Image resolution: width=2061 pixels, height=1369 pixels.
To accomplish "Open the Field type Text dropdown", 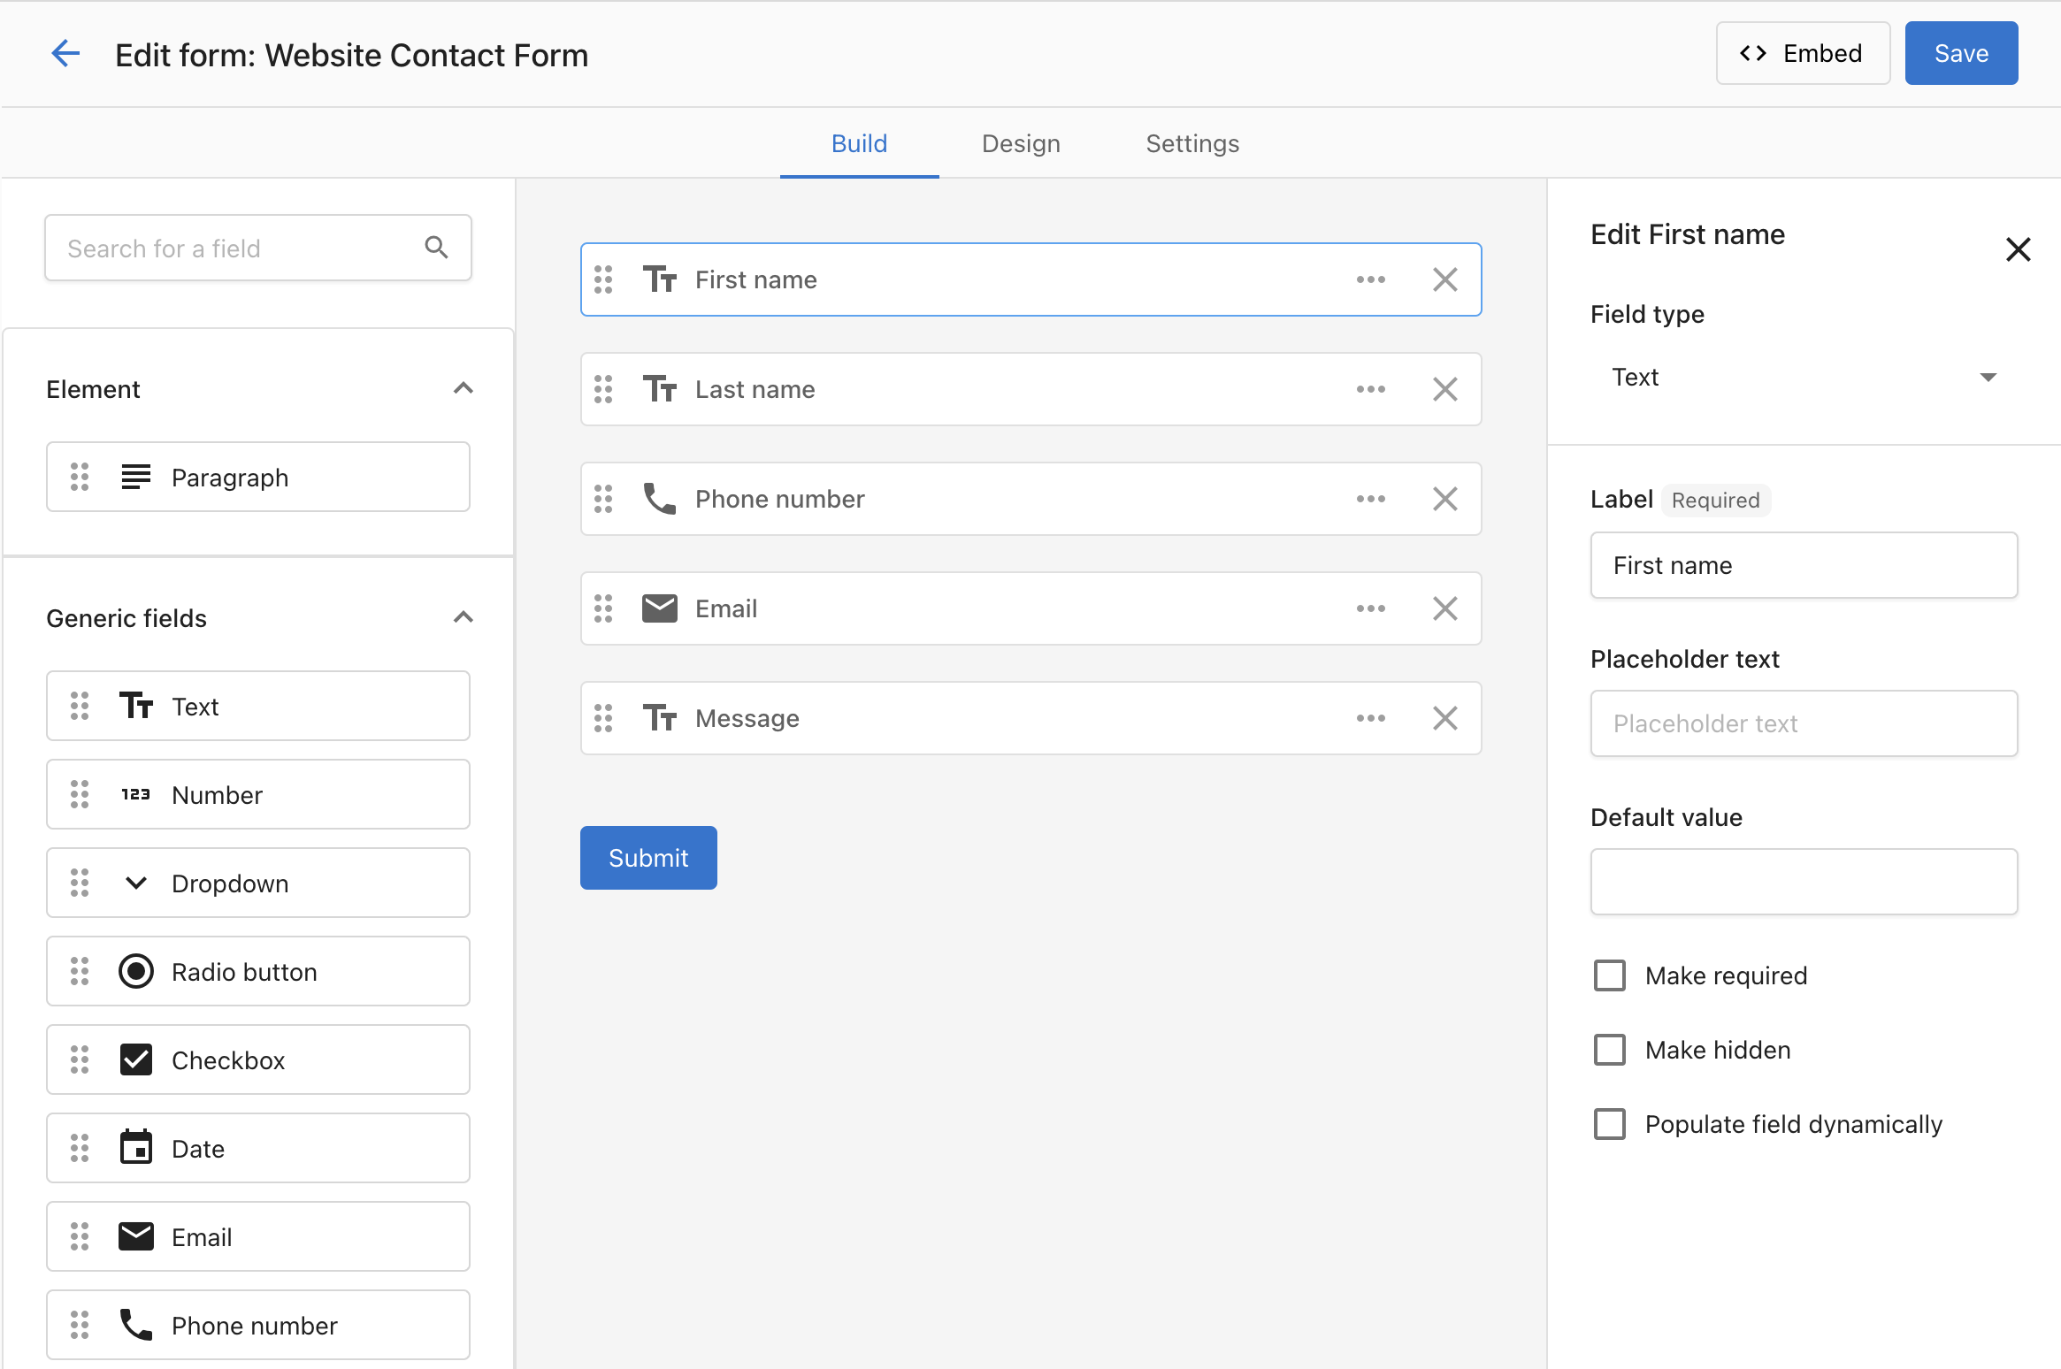I will tap(1803, 378).
